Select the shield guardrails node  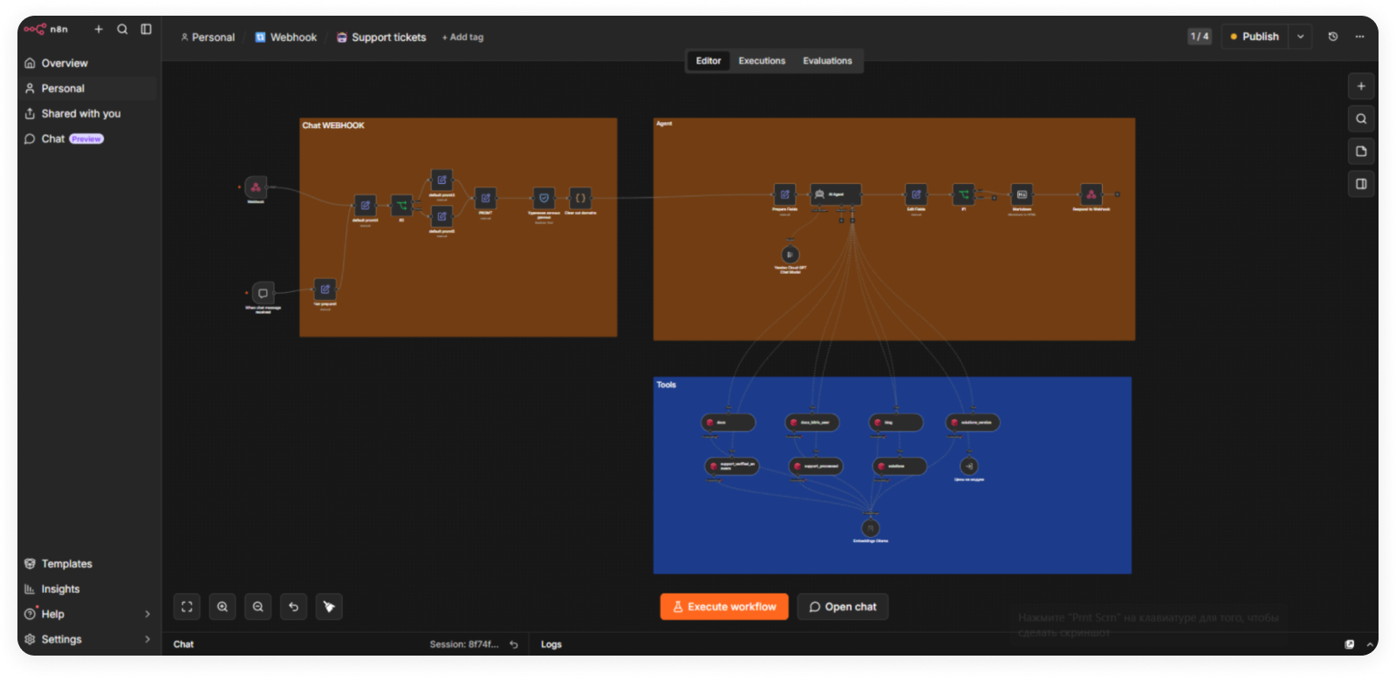tap(544, 198)
